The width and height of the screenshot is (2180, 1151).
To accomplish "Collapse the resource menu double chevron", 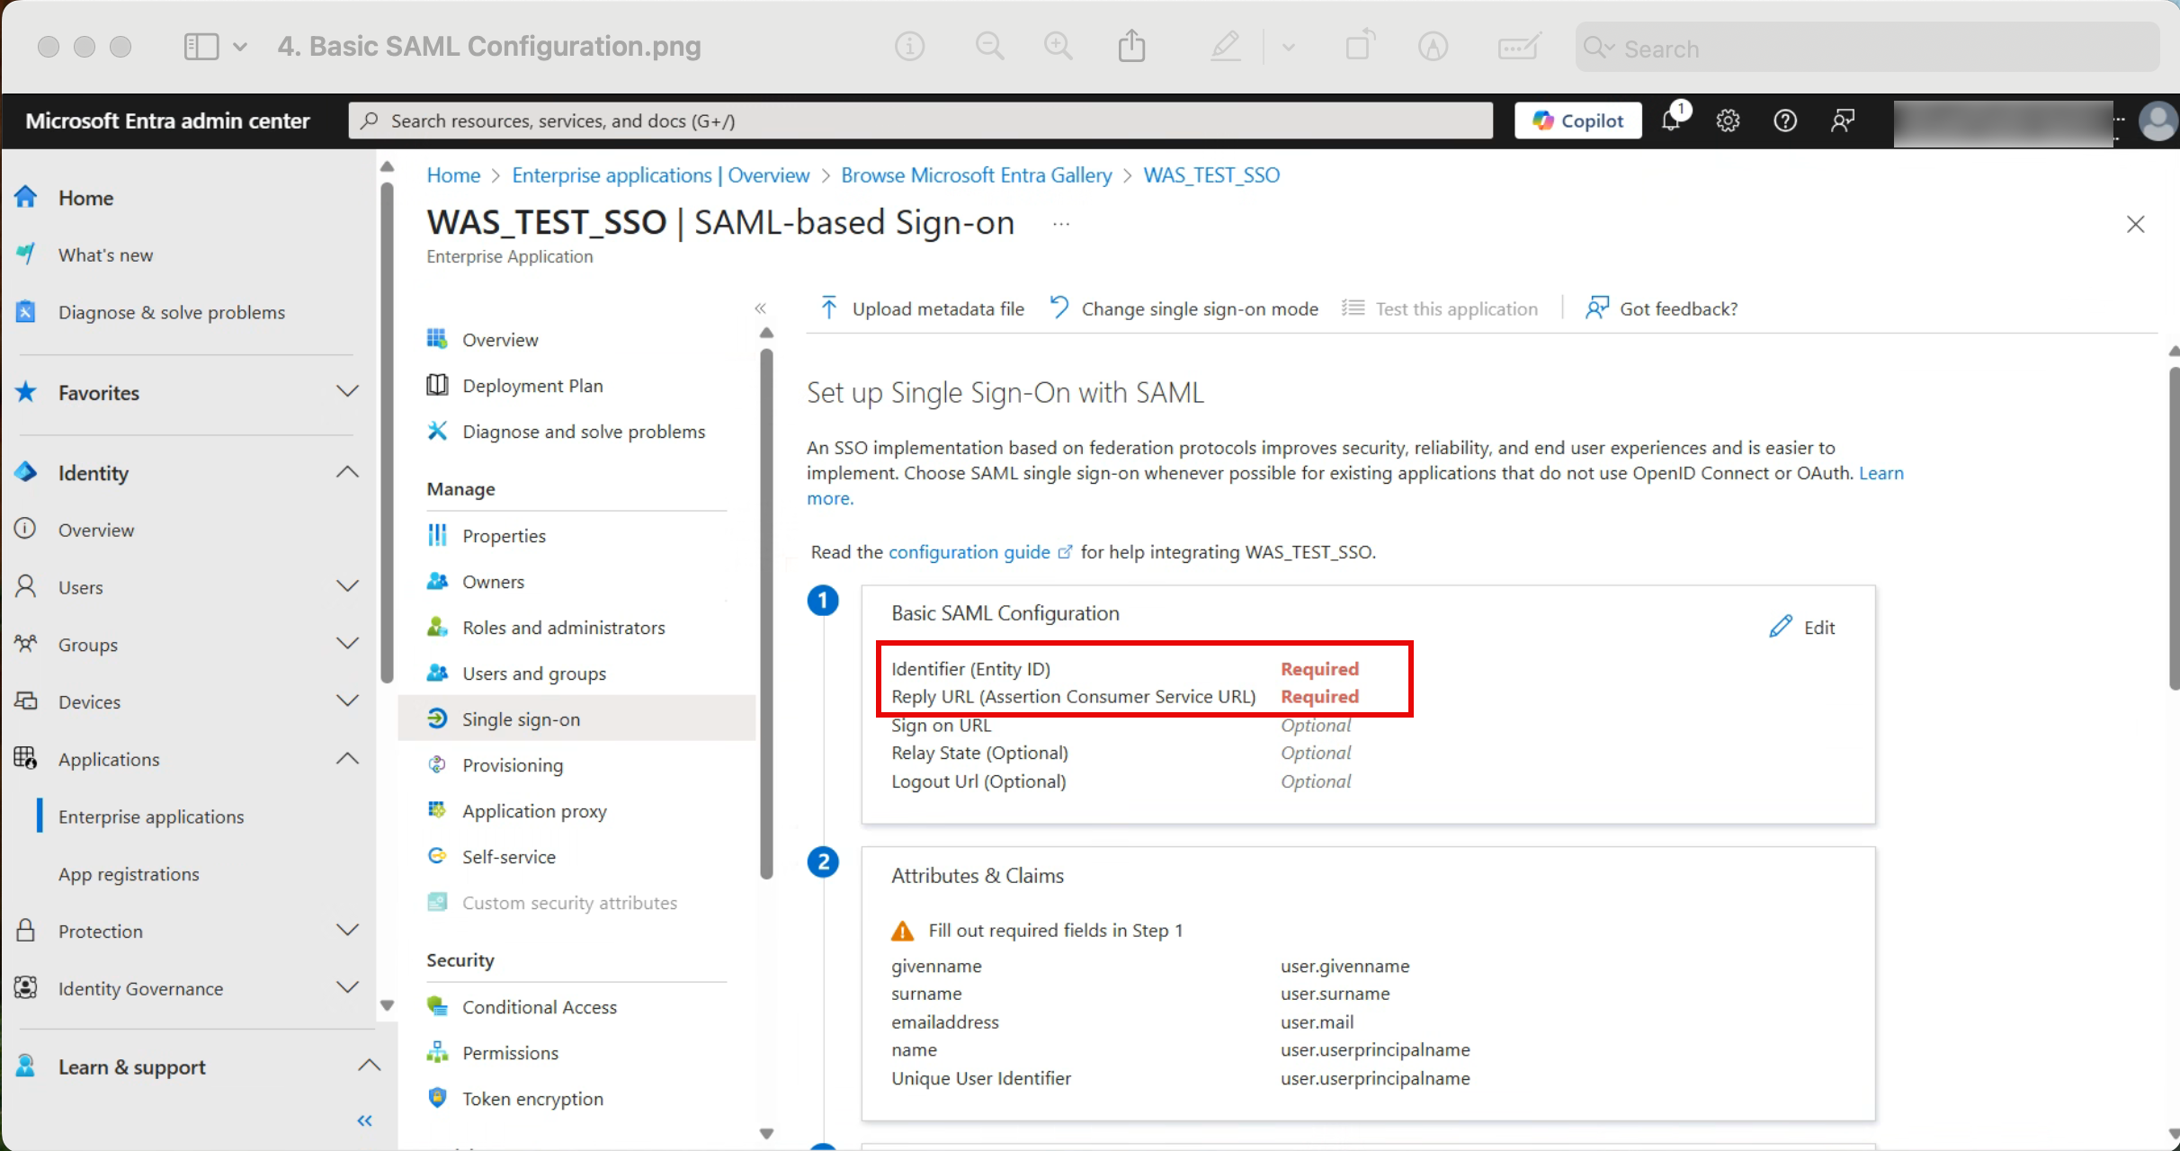I will point(761,308).
